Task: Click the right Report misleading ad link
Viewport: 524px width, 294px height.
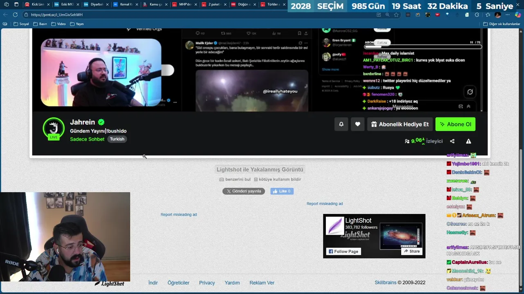Action: 325,204
